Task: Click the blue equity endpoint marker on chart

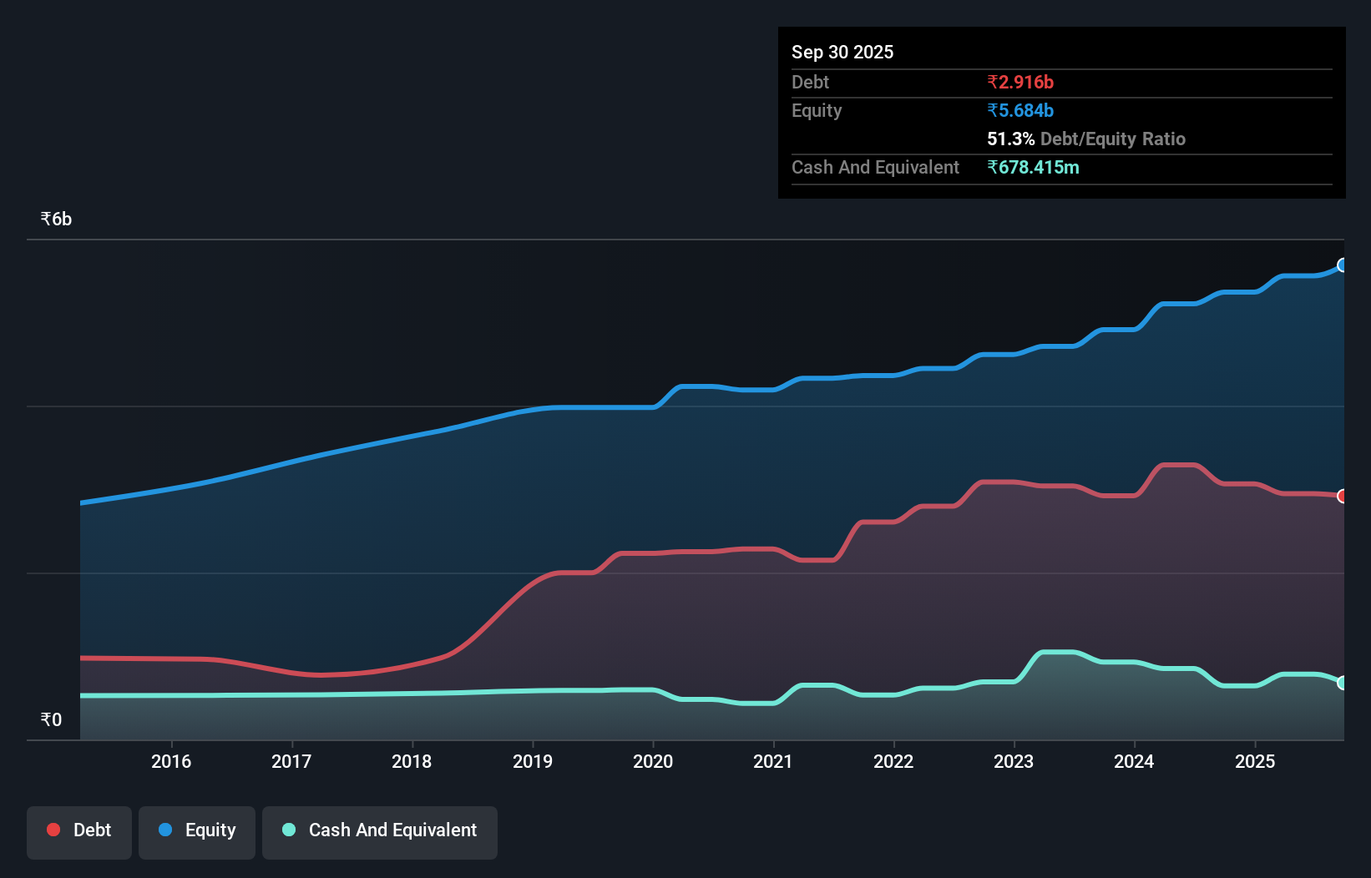Action: pos(1343,265)
